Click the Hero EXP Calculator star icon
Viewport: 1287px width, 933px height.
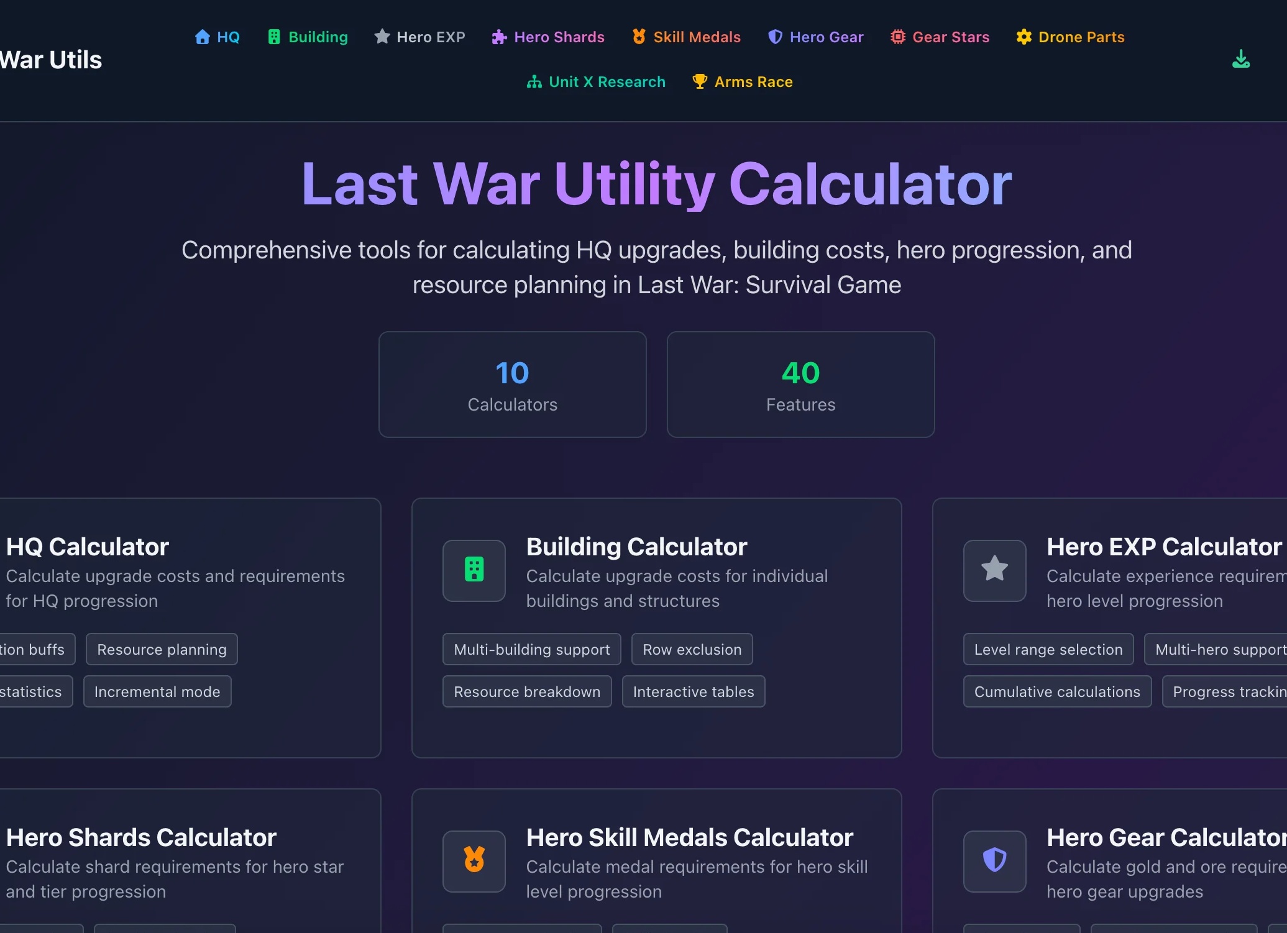pyautogui.click(x=994, y=570)
